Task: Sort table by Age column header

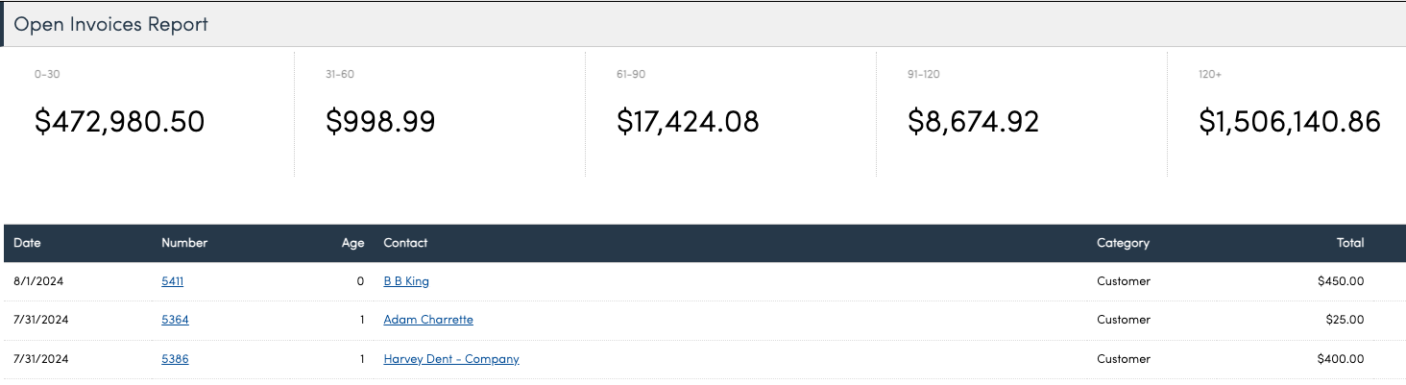Action: 353,243
